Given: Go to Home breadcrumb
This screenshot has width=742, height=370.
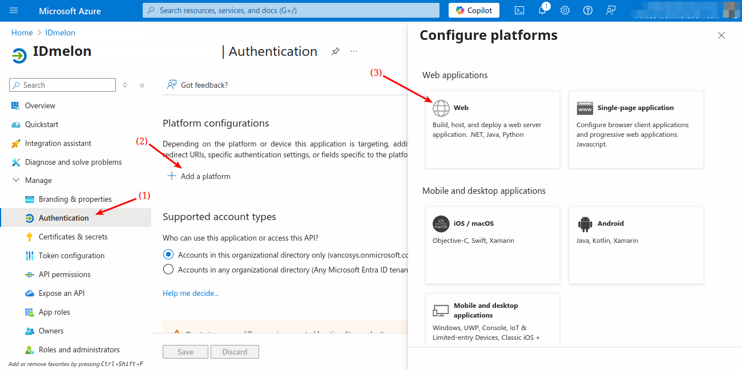Looking at the screenshot, I should 22,32.
